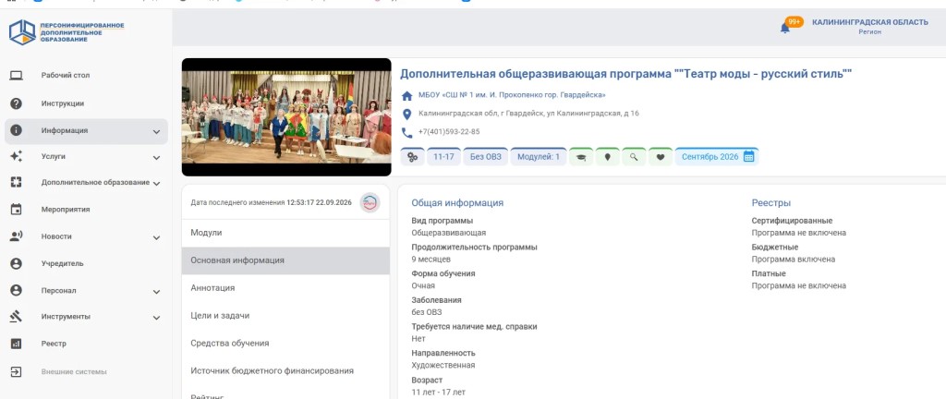This screenshot has width=946, height=399.
Task: Click the notification bell icon
Action: pos(784,28)
